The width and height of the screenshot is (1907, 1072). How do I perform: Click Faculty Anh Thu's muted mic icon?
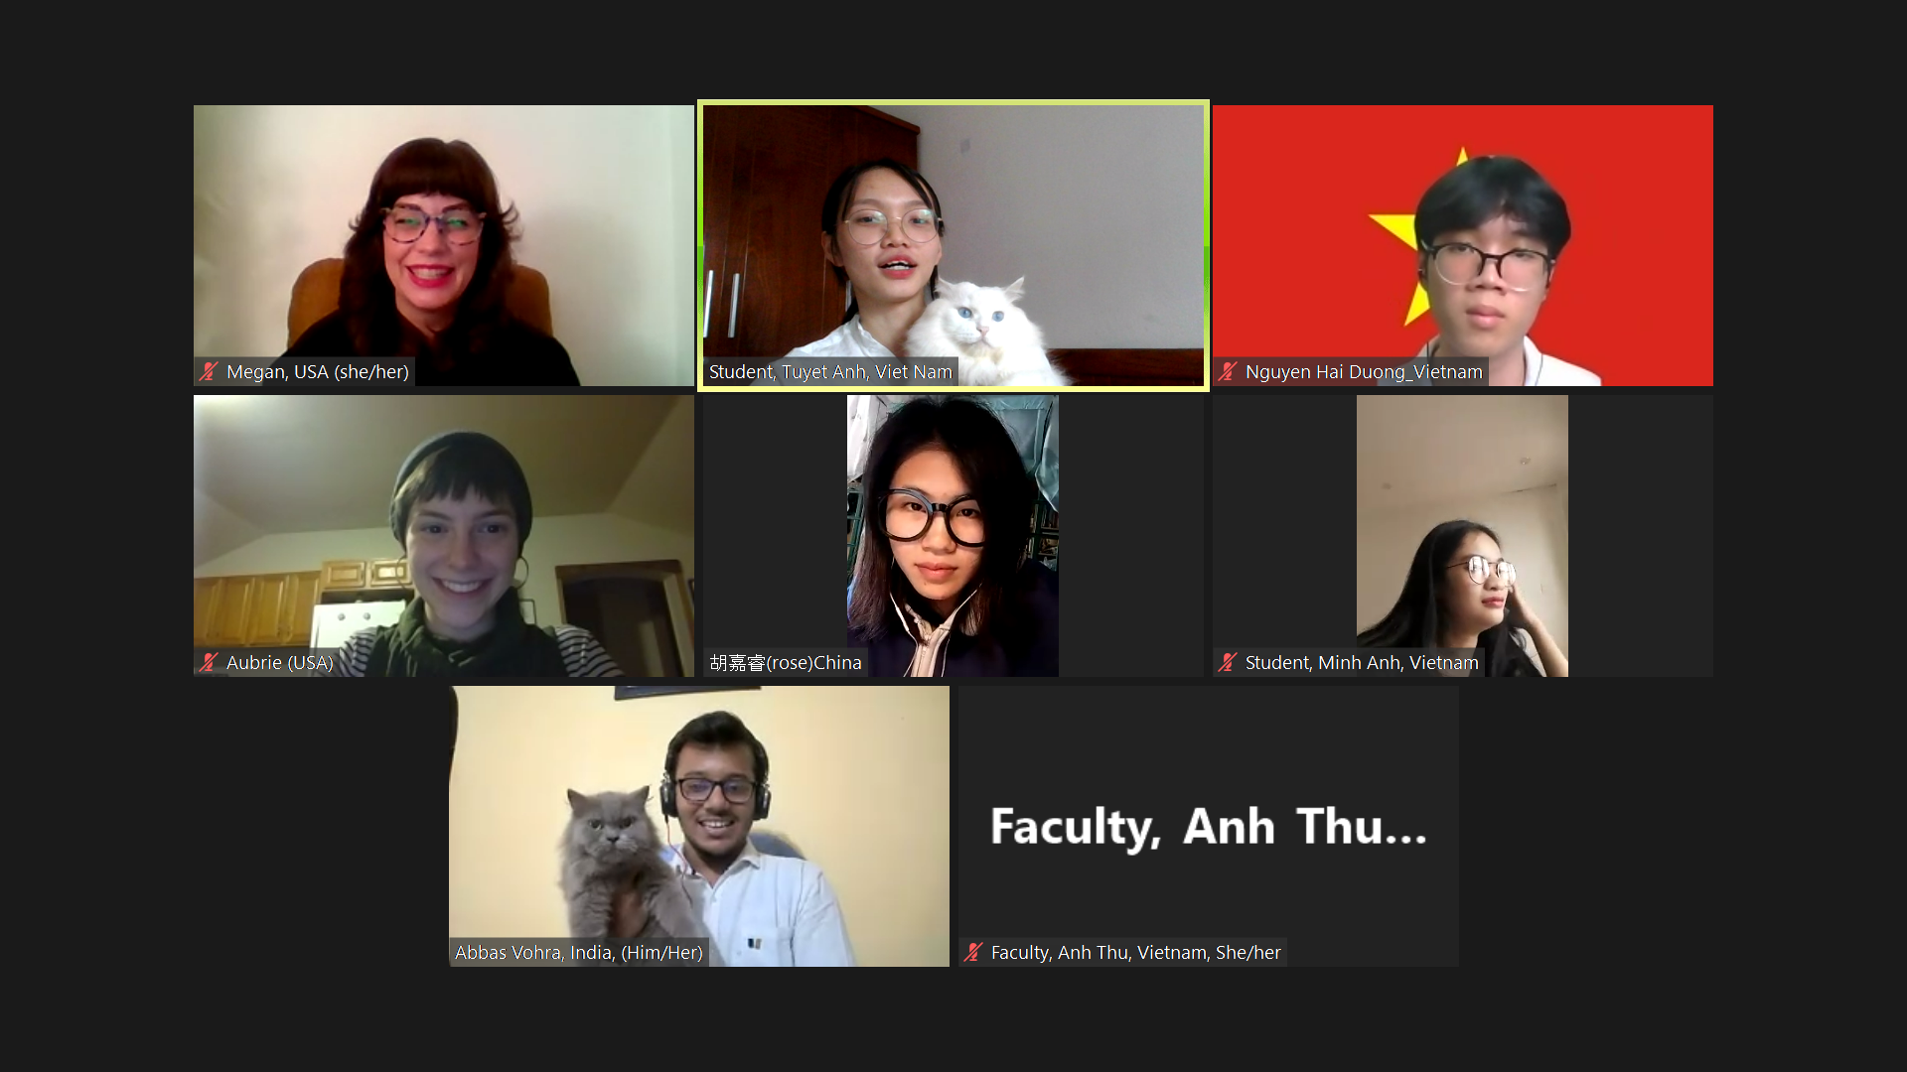pyautogui.click(x=973, y=953)
